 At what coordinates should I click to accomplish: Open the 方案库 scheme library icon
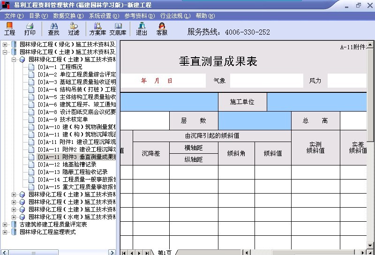click(x=97, y=29)
